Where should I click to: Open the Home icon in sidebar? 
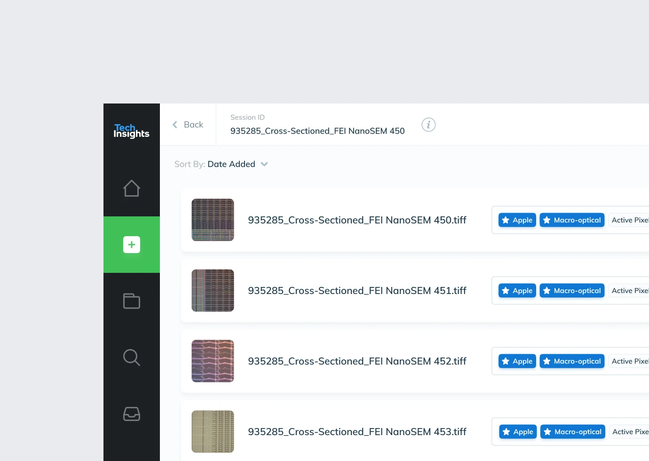click(x=132, y=188)
